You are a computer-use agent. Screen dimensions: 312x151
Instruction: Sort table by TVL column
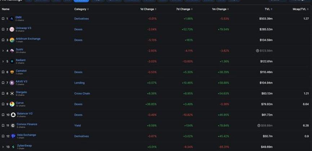coord(269,9)
